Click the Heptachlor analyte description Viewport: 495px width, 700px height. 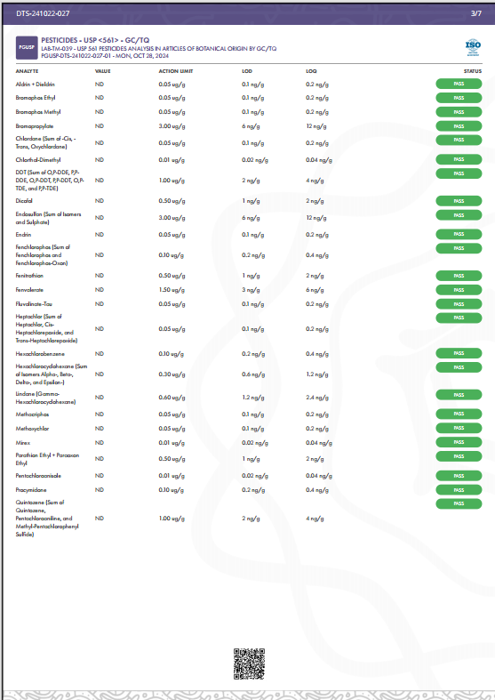coord(46,328)
